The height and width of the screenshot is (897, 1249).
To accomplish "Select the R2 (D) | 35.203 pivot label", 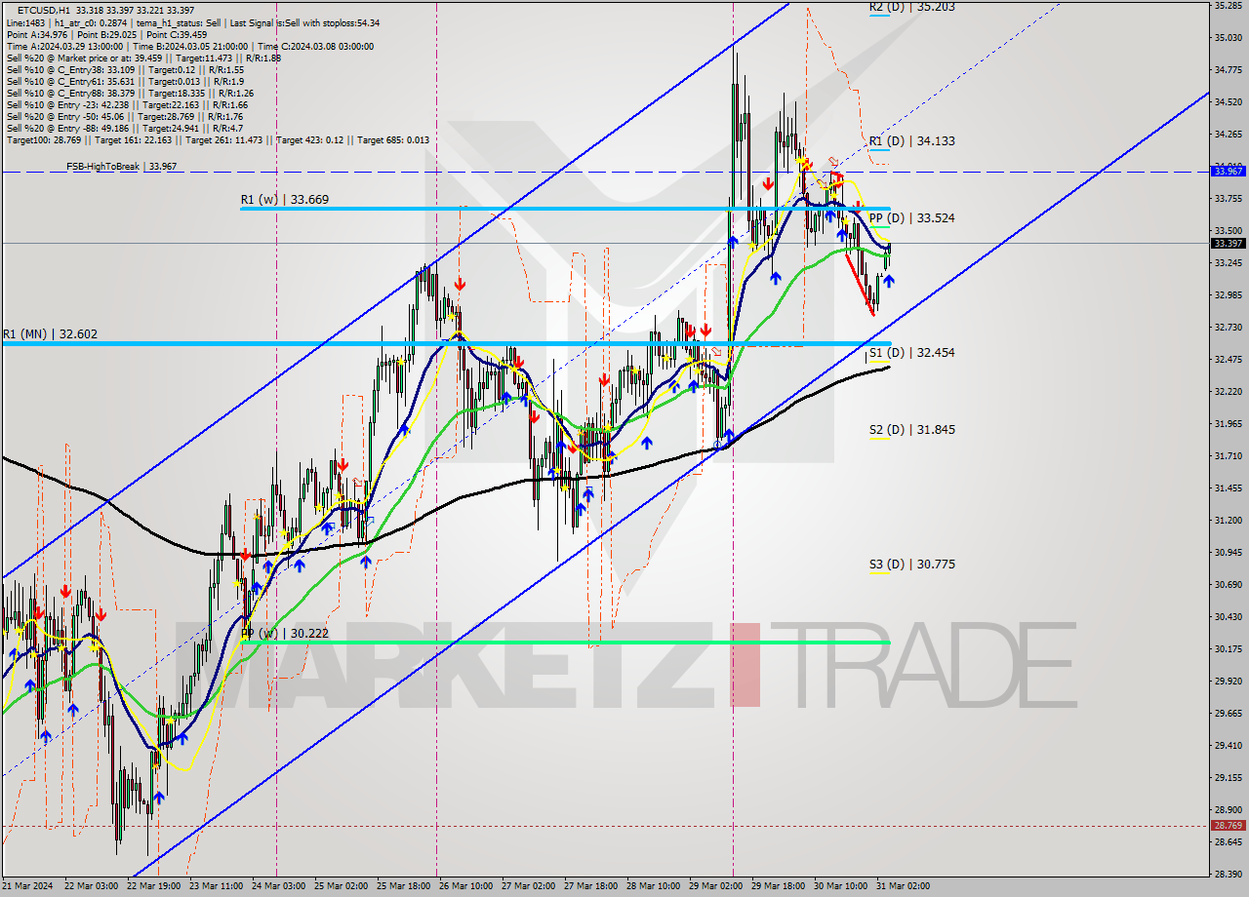I will click(x=911, y=7).
